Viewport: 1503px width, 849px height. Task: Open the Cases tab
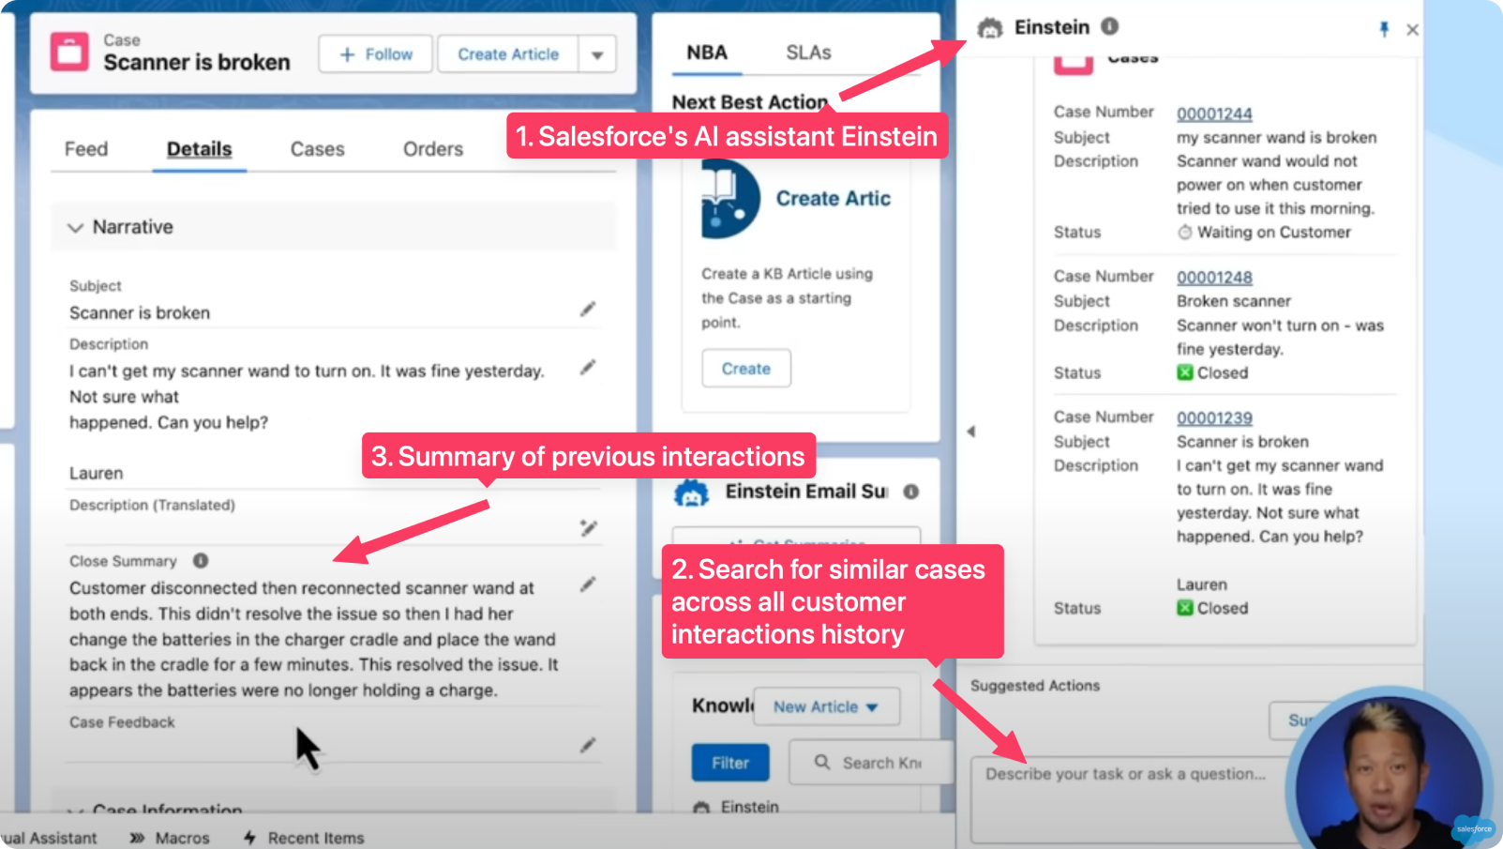(317, 149)
